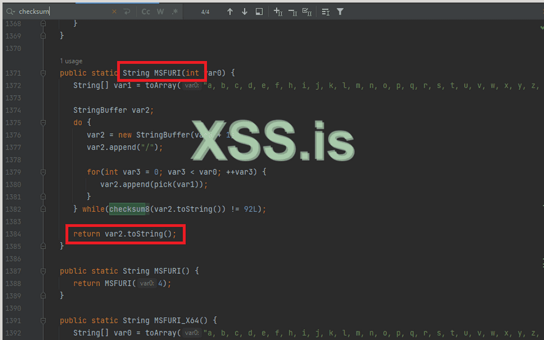Click 'var2.append(pick(var1));' line

[154, 184]
